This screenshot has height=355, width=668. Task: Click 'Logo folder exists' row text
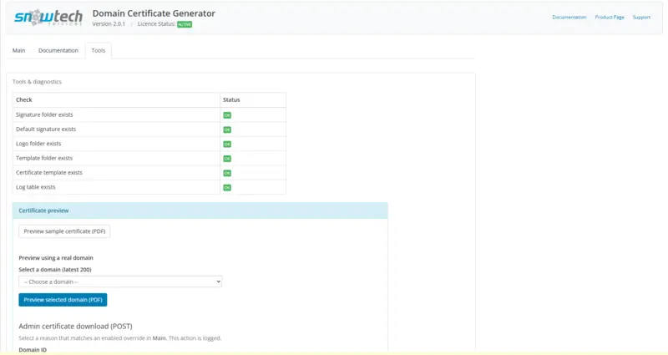pos(38,144)
